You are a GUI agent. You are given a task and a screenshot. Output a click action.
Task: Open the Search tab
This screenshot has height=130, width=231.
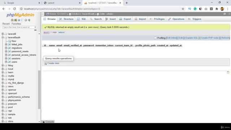[96, 19]
